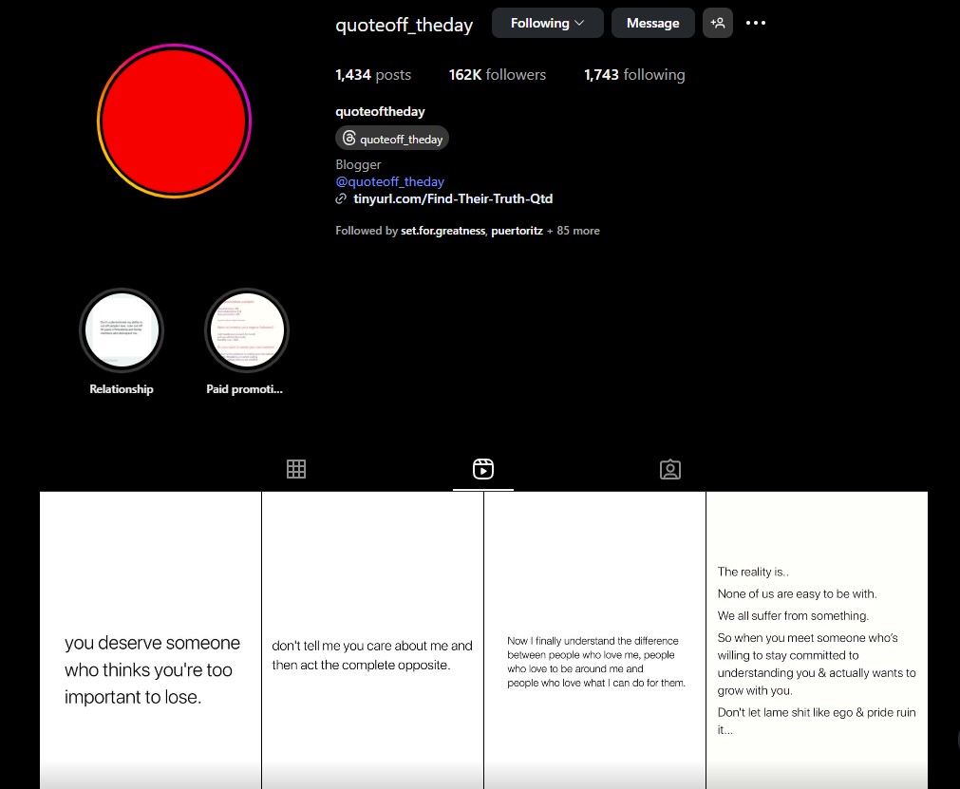This screenshot has width=960, height=789.
Task: Open "you deserve someone" reel
Action: [150, 640]
